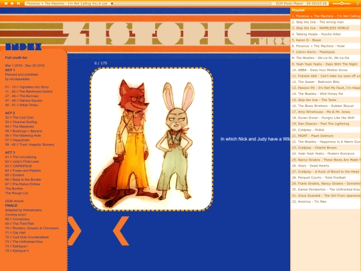Open the SCM Music Player link
This screenshot has height=271, width=361.
click(289, 3)
